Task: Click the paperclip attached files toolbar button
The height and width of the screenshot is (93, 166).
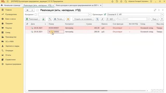Action: (102, 19)
